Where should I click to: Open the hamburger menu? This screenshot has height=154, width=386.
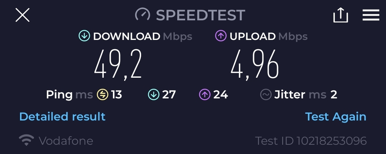tap(371, 15)
